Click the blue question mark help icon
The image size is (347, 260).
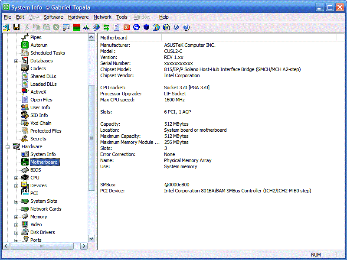coord(186,27)
